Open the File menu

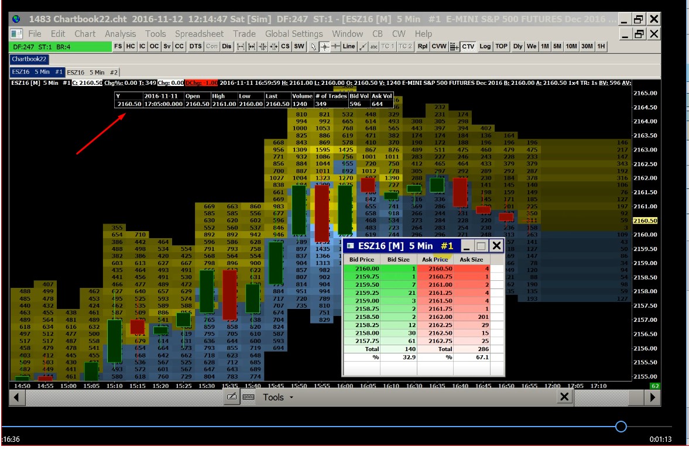coord(35,34)
